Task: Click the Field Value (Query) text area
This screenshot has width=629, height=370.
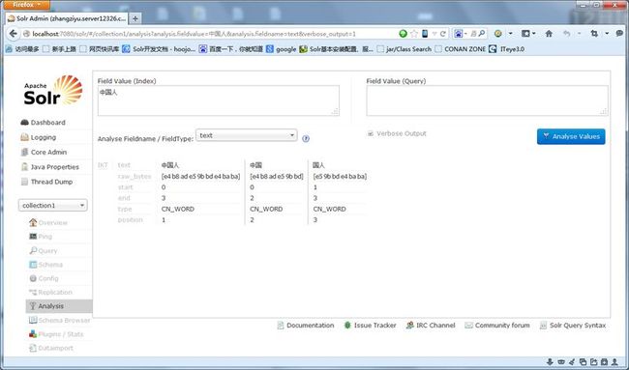Action: pos(487,100)
